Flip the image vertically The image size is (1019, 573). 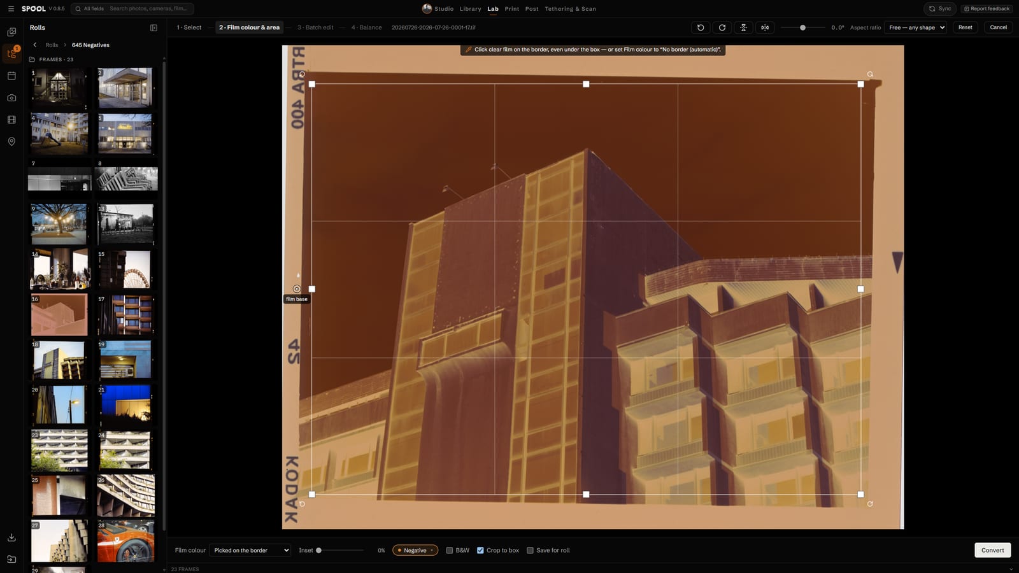(x=744, y=27)
